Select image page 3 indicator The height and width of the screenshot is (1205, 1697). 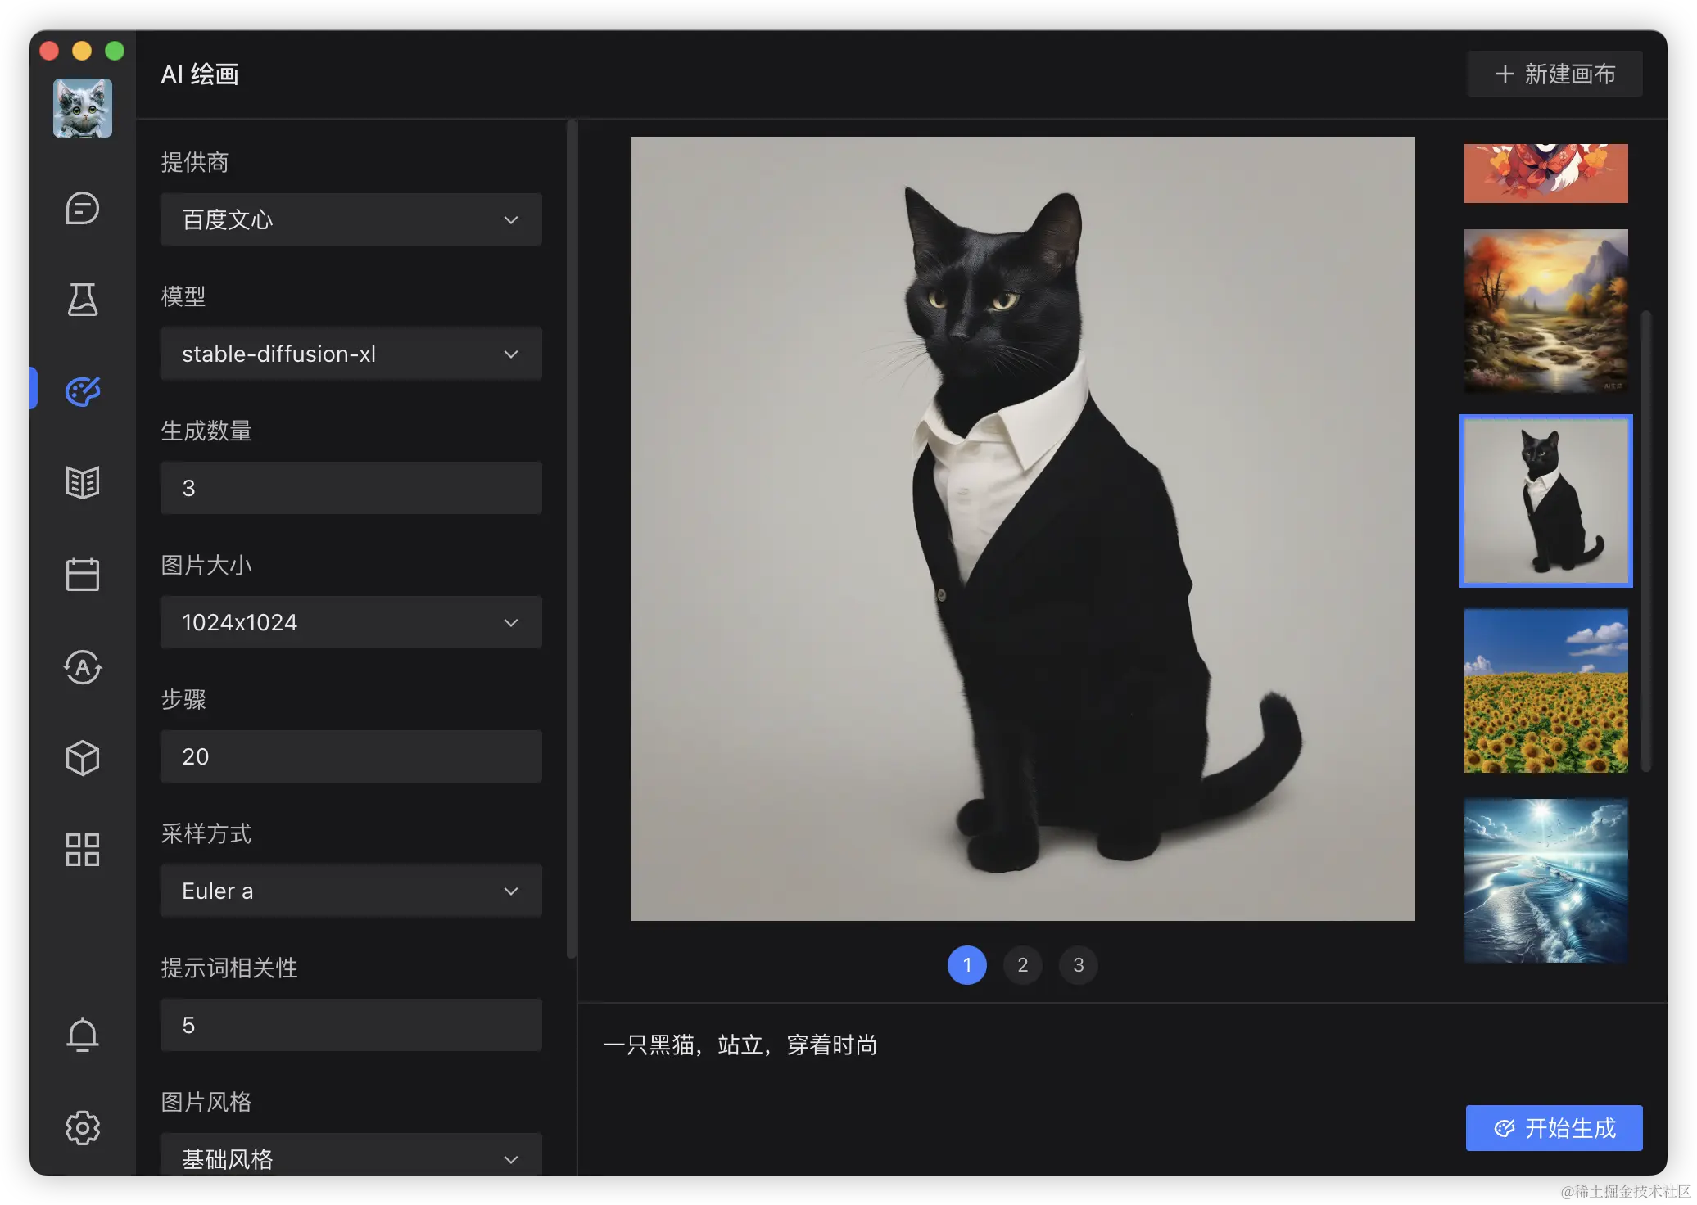point(1078,965)
